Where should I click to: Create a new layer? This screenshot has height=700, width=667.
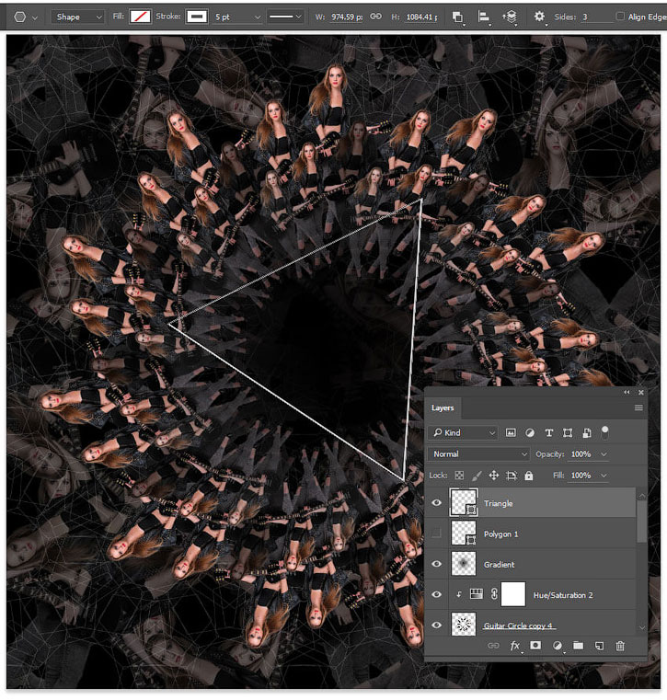click(599, 646)
